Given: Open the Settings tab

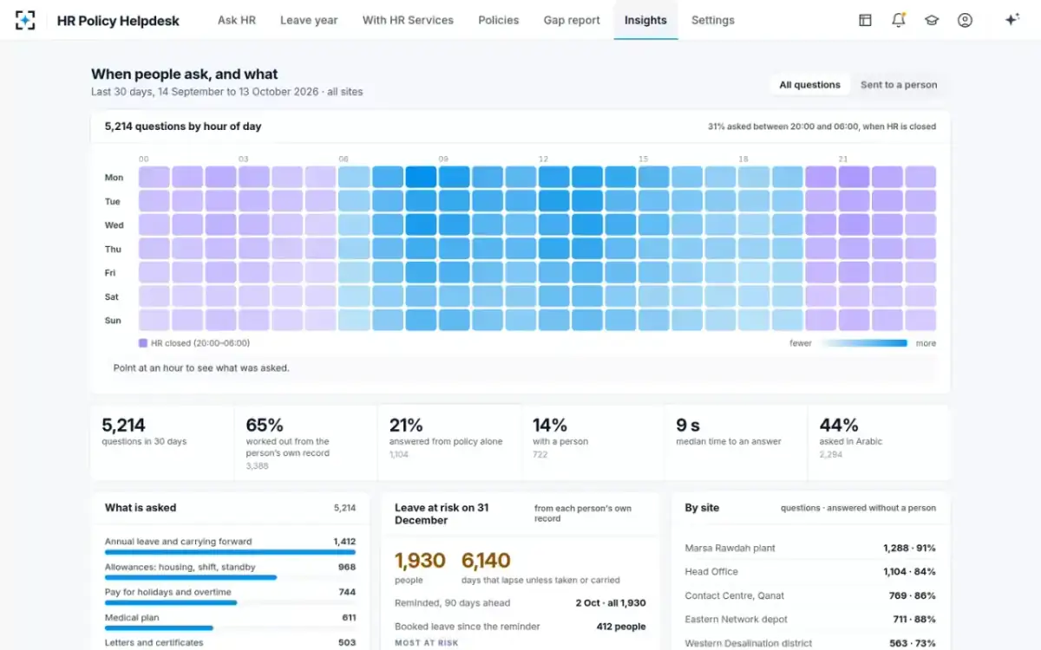Looking at the screenshot, I should pyautogui.click(x=713, y=20).
